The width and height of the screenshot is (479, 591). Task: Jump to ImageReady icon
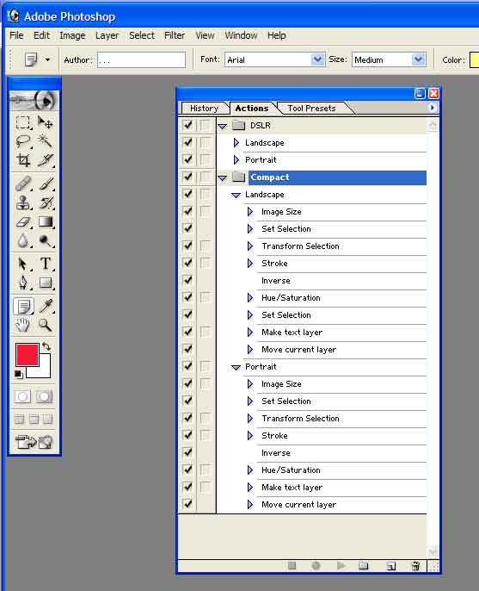point(34,442)
